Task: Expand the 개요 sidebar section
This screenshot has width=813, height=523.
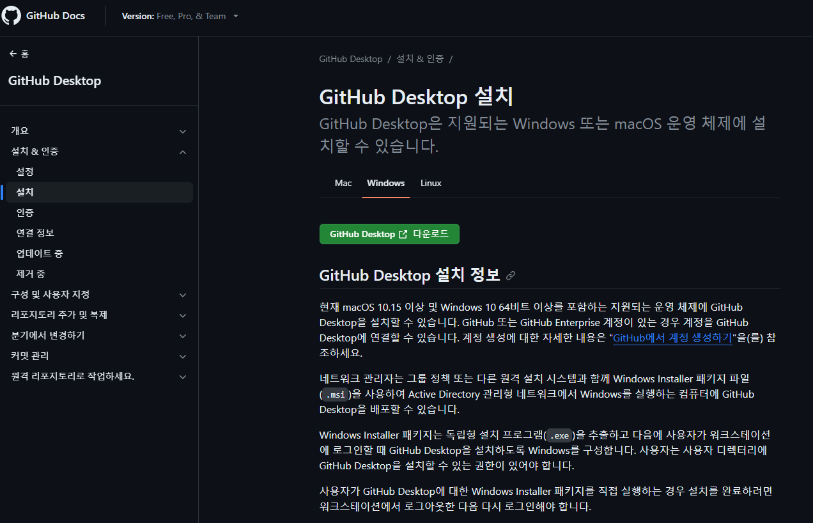Action: [183, 131]
